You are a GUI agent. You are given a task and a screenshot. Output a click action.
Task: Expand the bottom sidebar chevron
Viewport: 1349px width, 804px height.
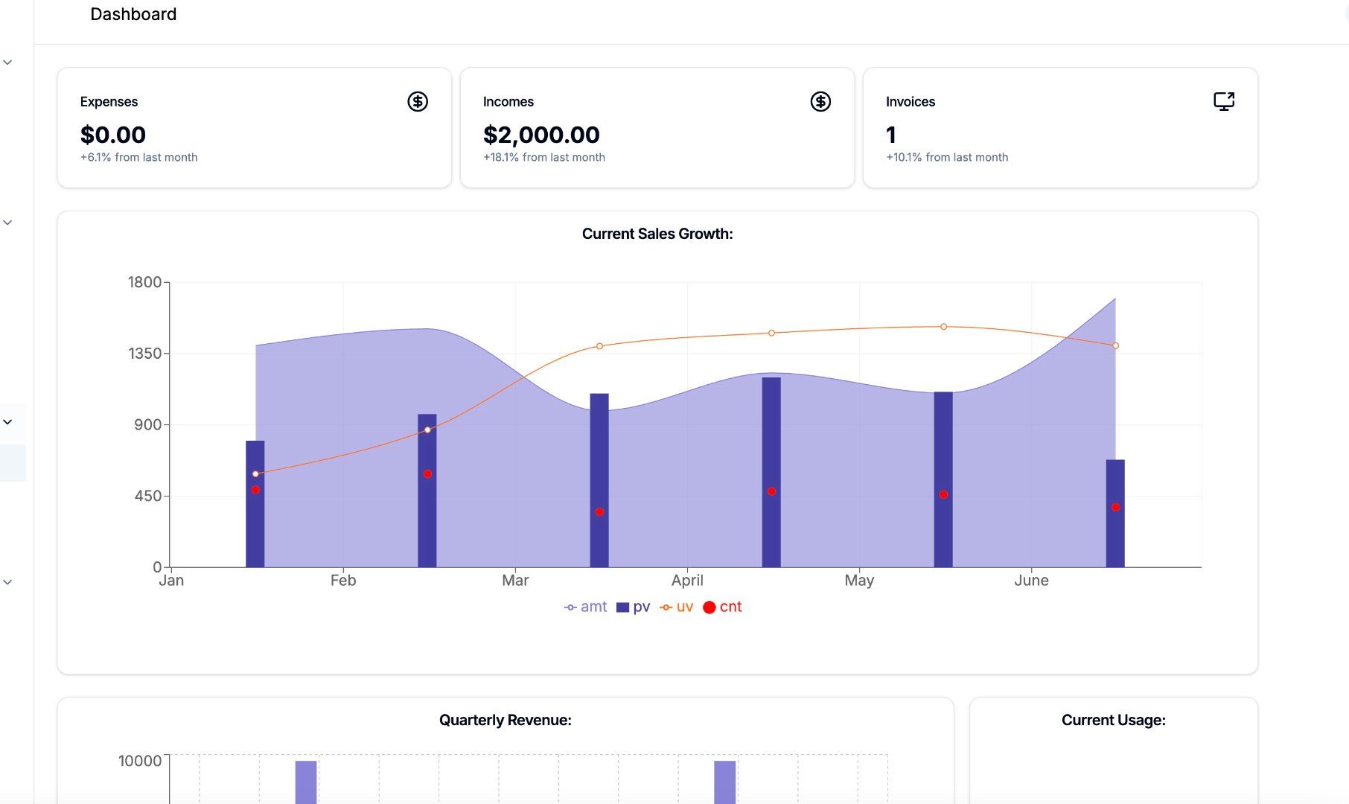click(7, 582)
